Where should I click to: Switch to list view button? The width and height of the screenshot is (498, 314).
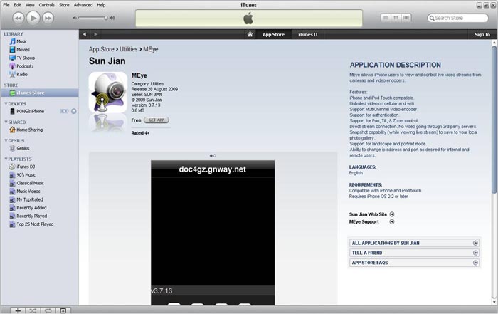coord(386,18)
